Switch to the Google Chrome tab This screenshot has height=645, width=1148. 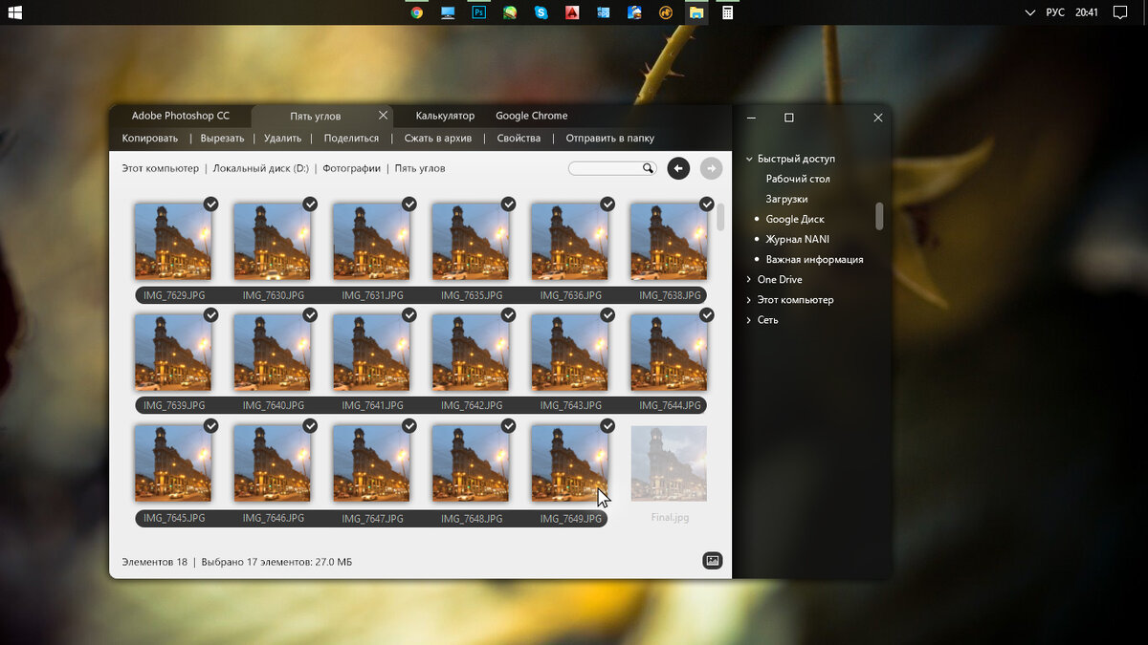pos(532,116)
